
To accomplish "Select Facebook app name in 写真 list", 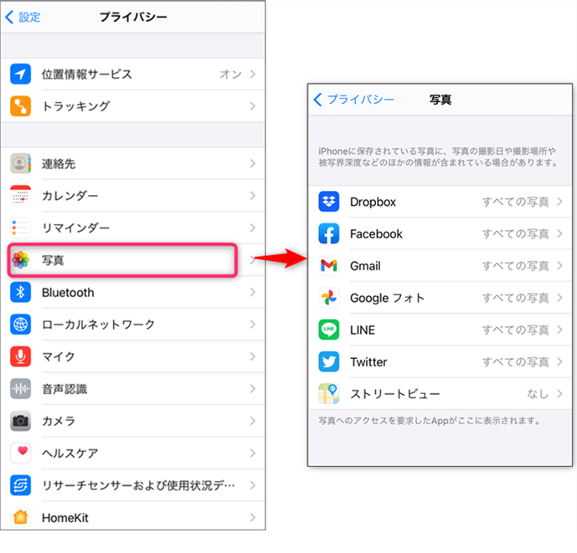I will (376, 234).
